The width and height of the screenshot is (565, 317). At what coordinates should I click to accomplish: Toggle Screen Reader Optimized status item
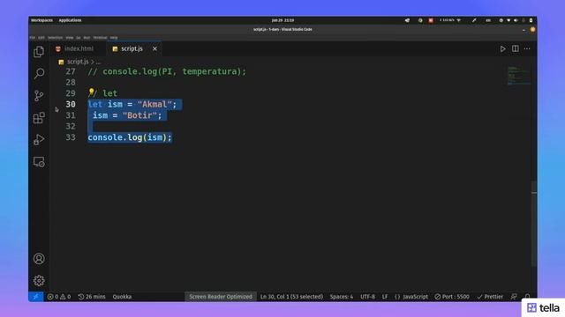[x=221, y=297]
